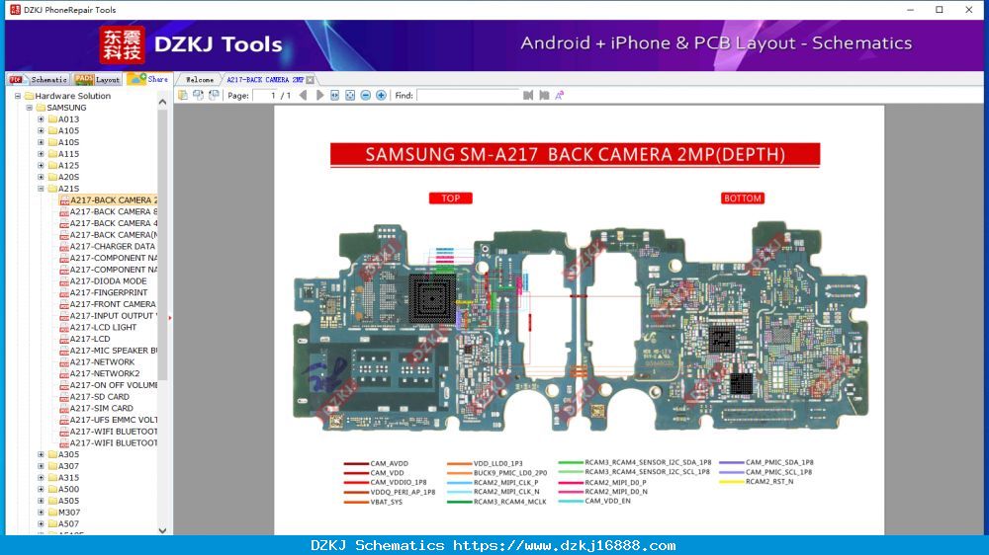Viewport: 989px width, 555px height.
Task: Click the first document icon in the viewer toolbar
Action: 183,95
